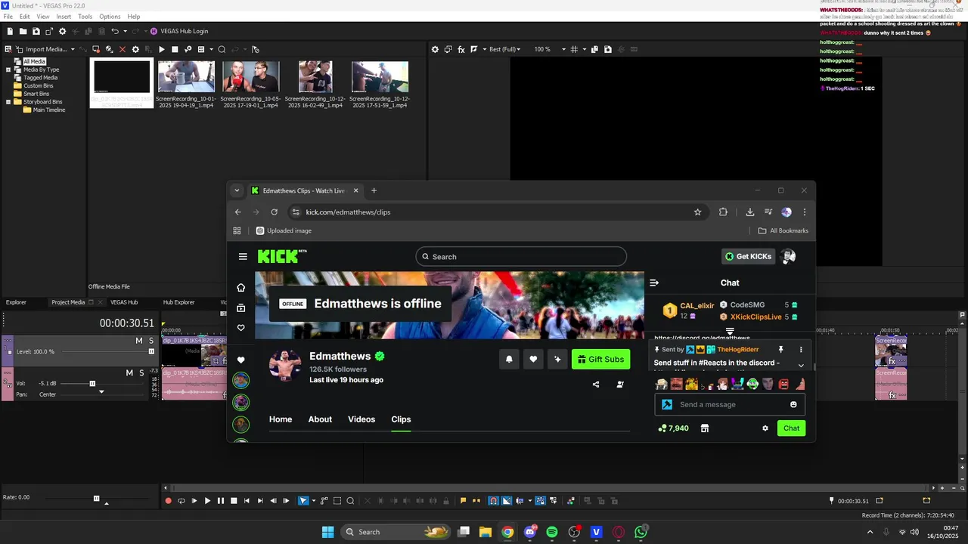Mute the audio track with M
Image resolution: width=968 pixels, height=544 pixels.
tap(129, 372)
